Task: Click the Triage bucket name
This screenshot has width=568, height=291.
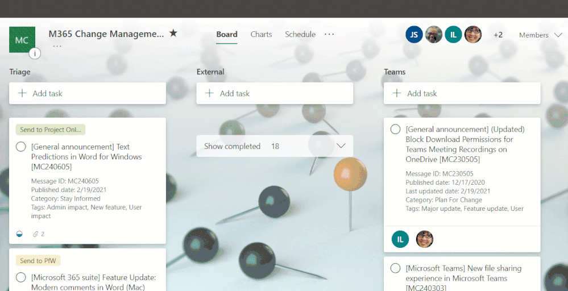Action: 20,72
